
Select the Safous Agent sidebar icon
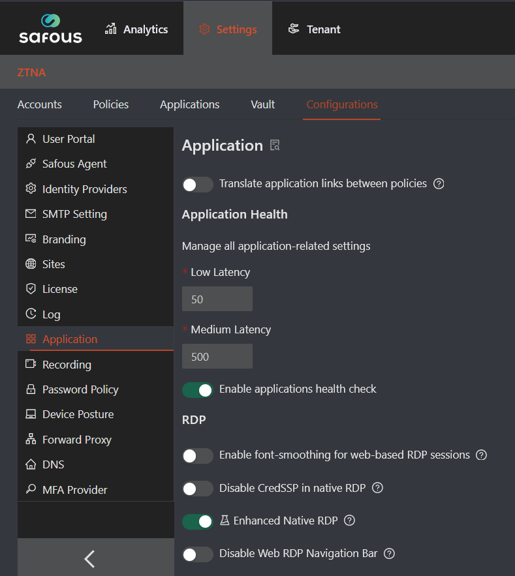(x=31, y=164)
